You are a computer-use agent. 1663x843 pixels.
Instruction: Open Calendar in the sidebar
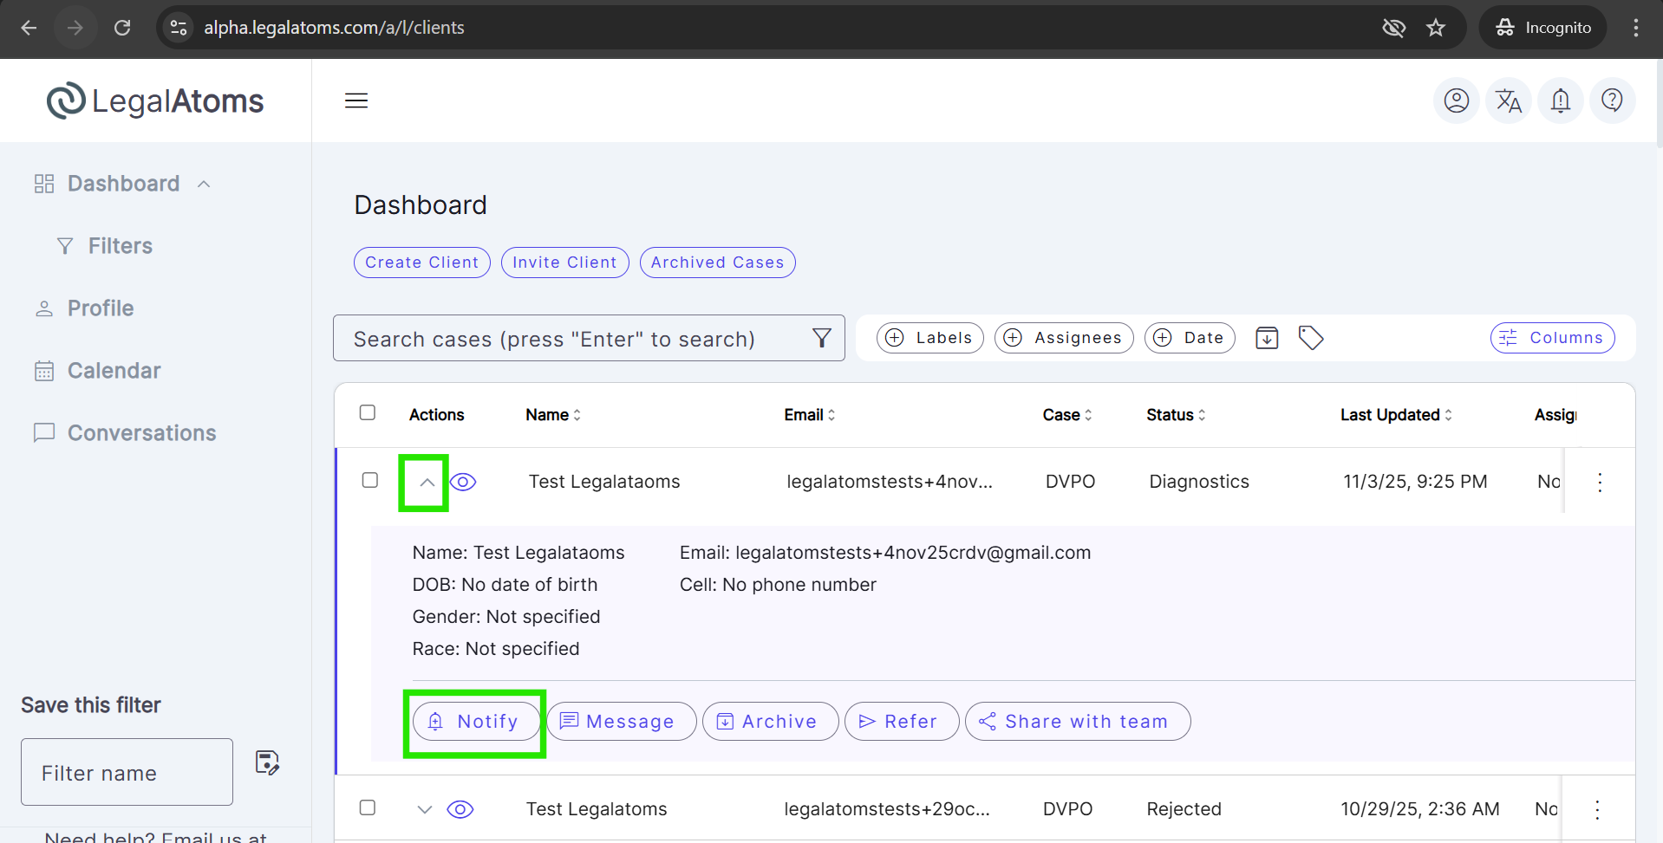(114, 371)
